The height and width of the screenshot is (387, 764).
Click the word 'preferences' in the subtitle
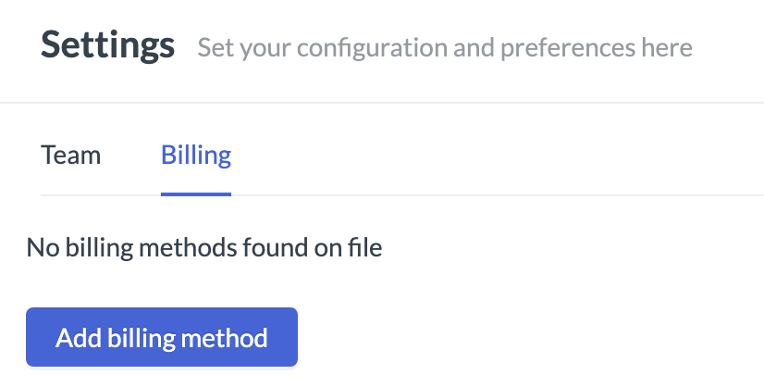pyautogui.click(x=568, y=48)
